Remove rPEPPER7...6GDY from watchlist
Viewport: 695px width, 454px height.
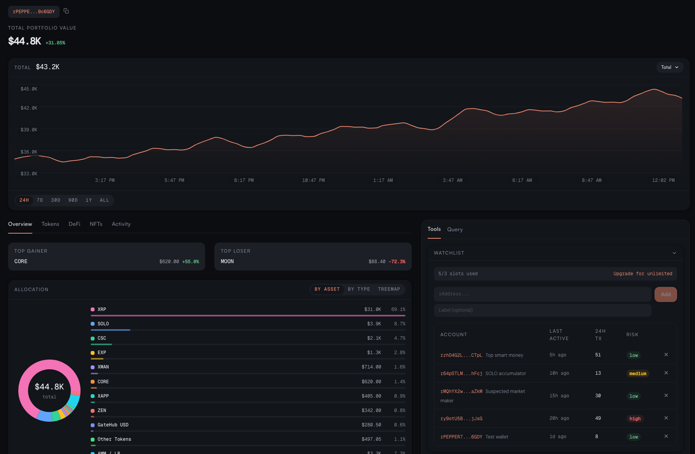(666, 436)
